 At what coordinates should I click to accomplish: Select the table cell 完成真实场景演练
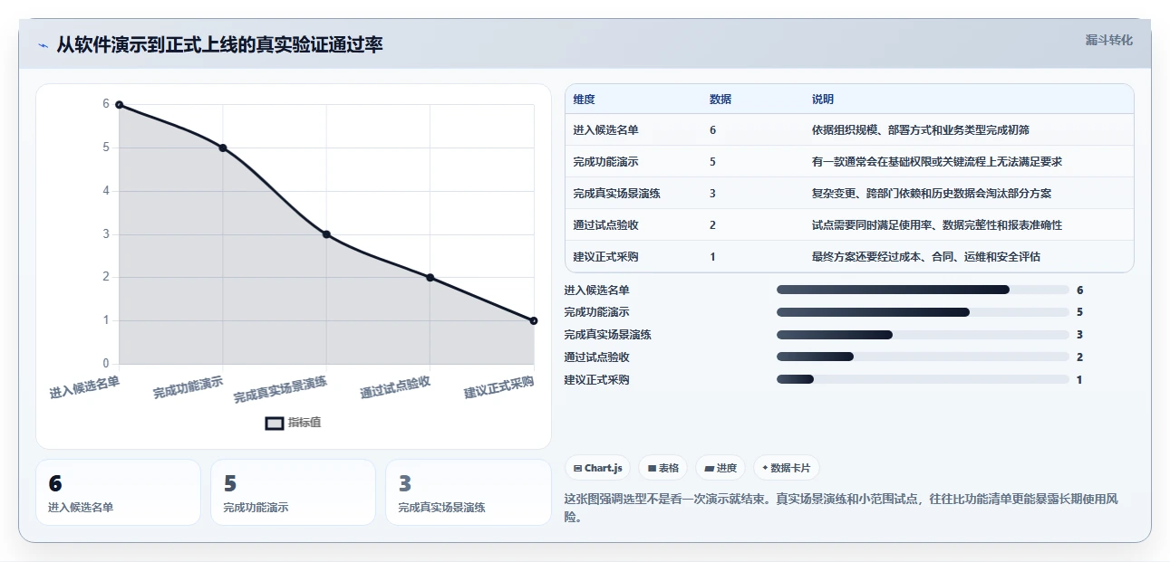617,194
